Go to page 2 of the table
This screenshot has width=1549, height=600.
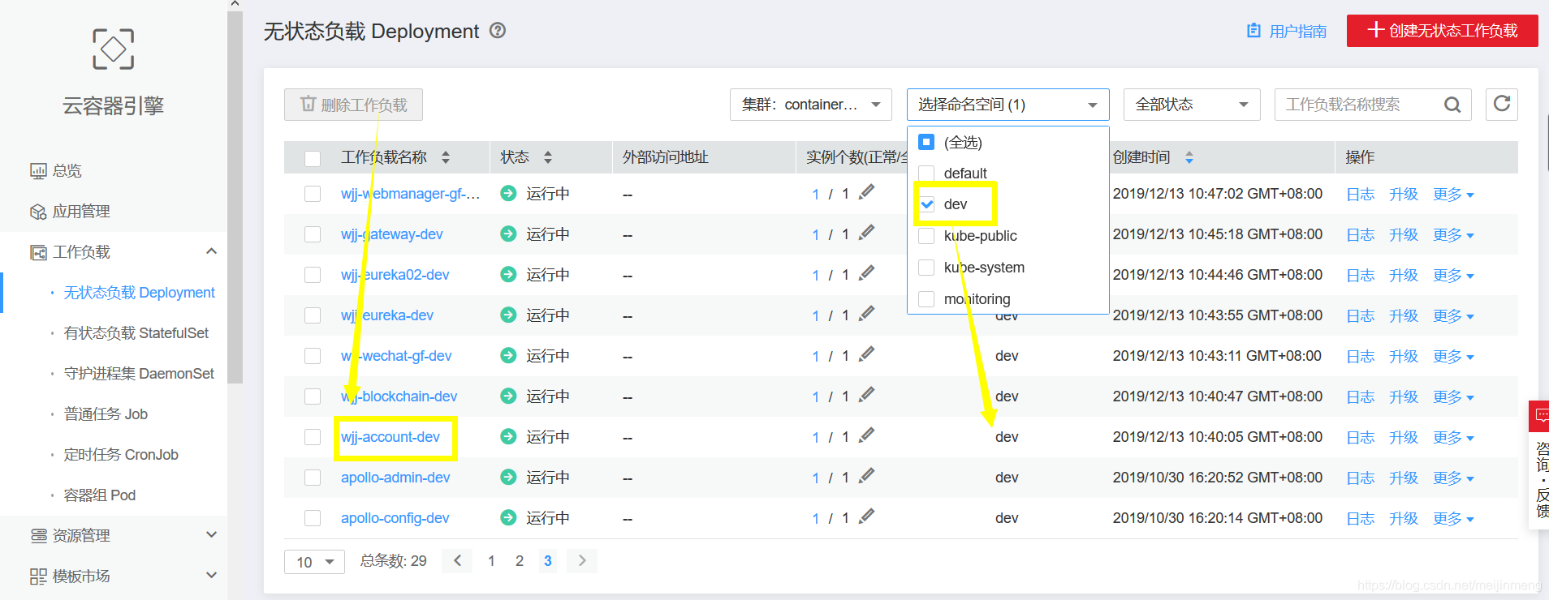pos(520,561)
